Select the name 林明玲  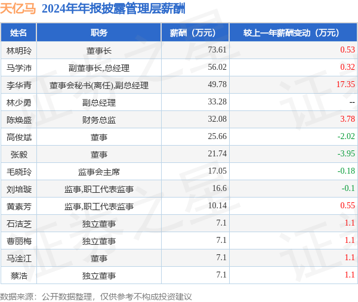(19, 51)
